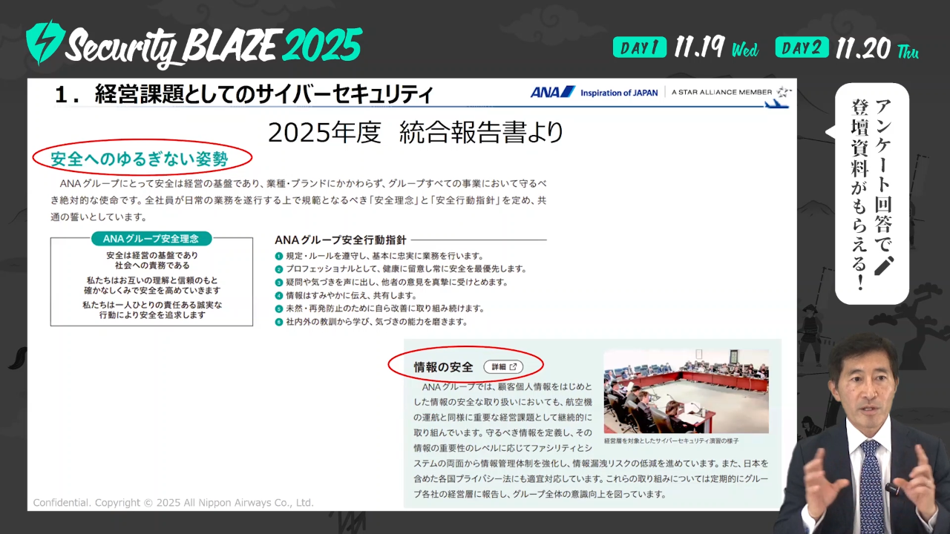Viewport: 950px width, 534px height.
Task: Click the 11.20 Thu date text
Action: 877,49
